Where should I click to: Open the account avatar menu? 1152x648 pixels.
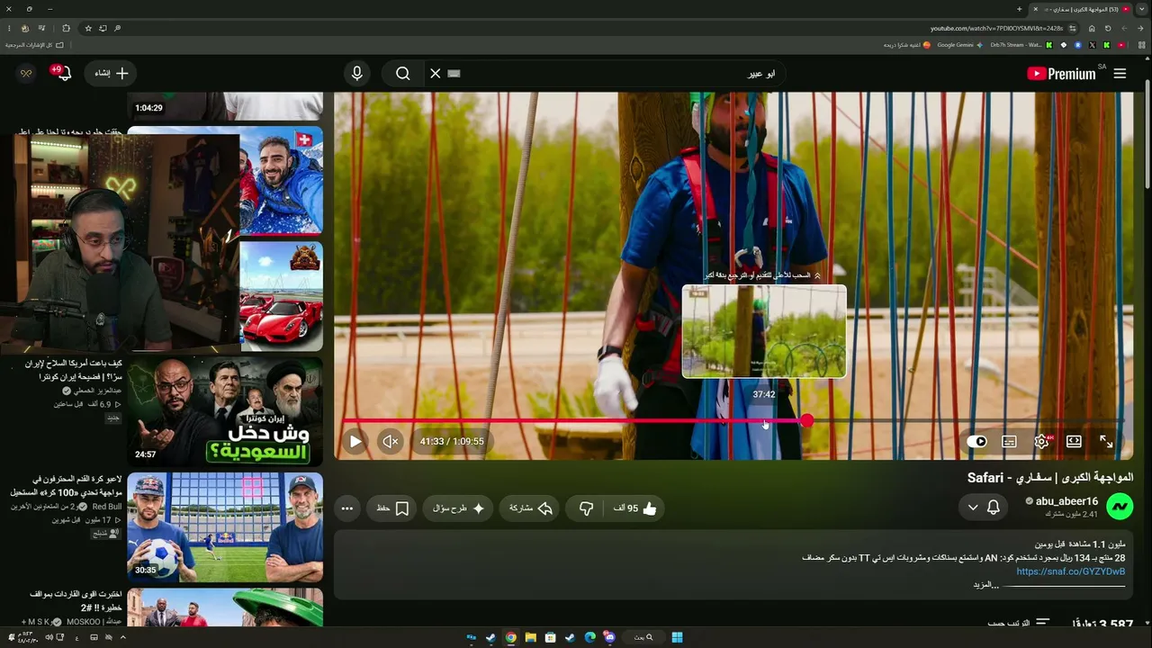click(26, 74)
